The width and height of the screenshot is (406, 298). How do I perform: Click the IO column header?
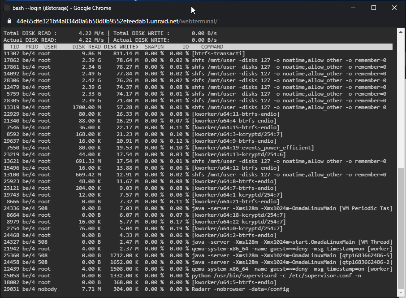[x=186, y=47]
